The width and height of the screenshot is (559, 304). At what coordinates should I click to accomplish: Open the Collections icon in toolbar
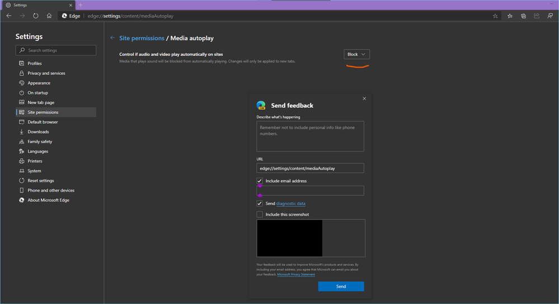click(x=523, y=16)
